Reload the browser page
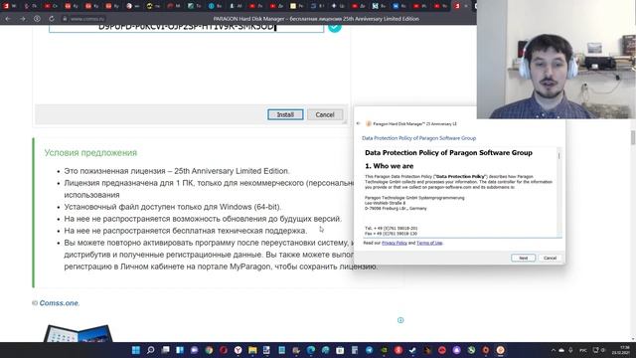636x358 pixels. tap(51, 19)
